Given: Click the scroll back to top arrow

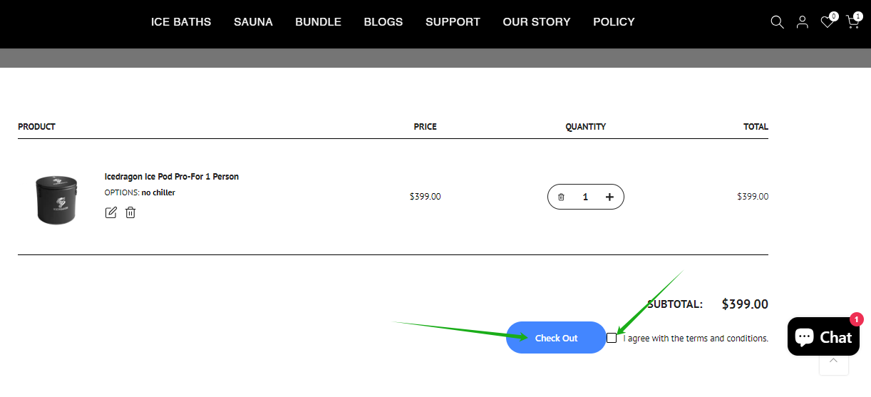Looking at the screenshot, I should (x=833, y=361).
